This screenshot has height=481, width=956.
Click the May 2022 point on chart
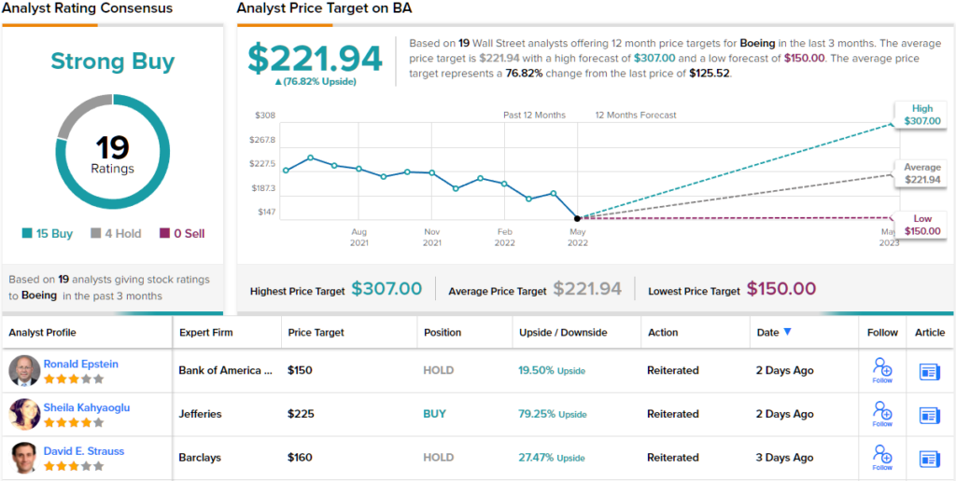[578, 217]
